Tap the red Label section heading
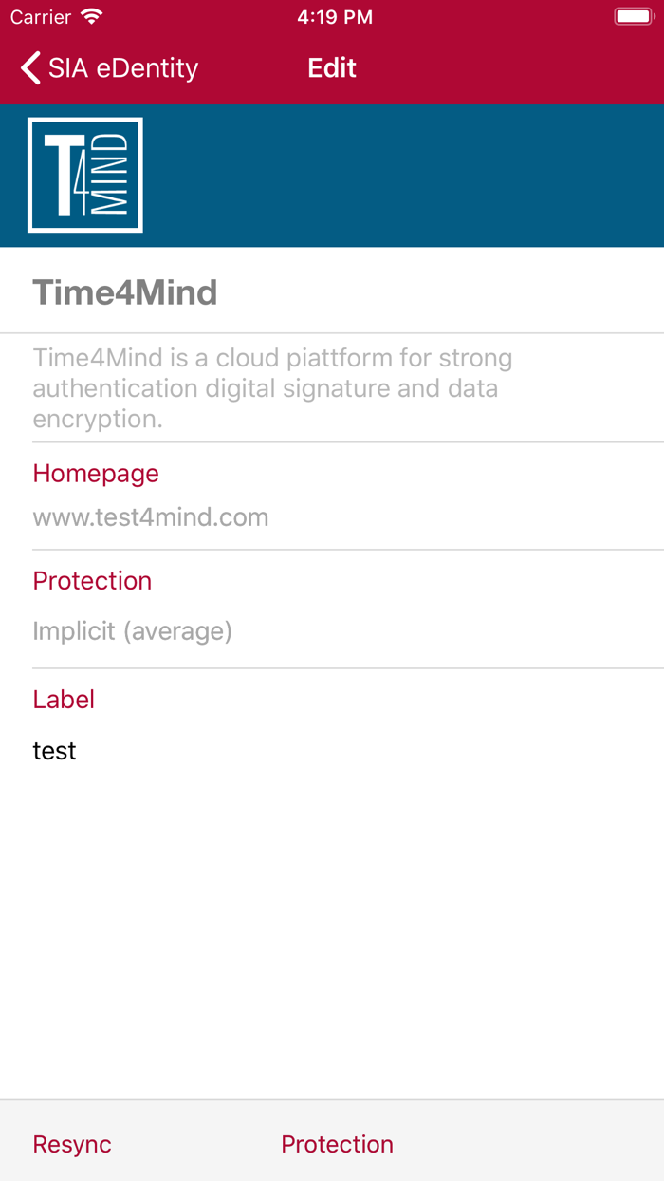664x1181 pixels. coord(64,700)
